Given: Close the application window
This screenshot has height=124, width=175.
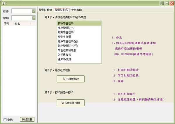Looking at the screenshot, I should click(172, 3).
